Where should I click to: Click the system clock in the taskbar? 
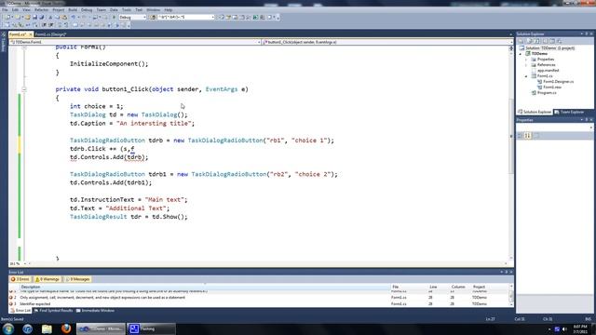click(580, 328)
